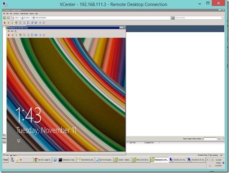
Task: Click Inventory in the navigation breadcrumb
Action: click(x=27, y=18)
